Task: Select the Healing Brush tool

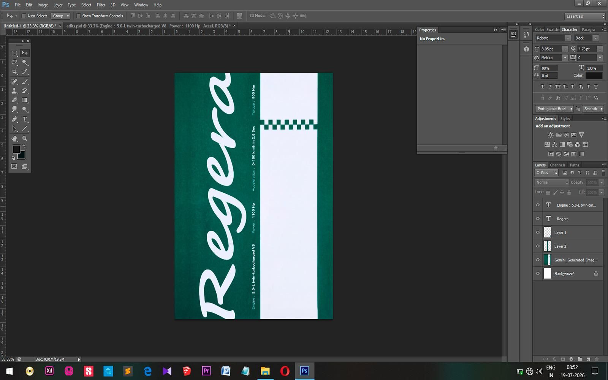Action: tap(14, 82)
